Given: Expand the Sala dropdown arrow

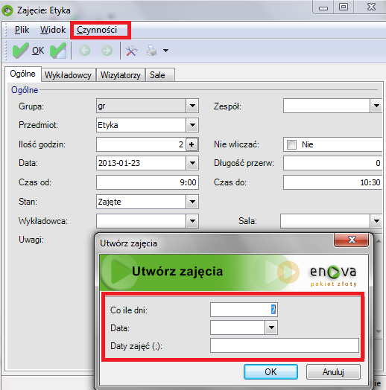Looking at the screenshot, I should point(376,221).
